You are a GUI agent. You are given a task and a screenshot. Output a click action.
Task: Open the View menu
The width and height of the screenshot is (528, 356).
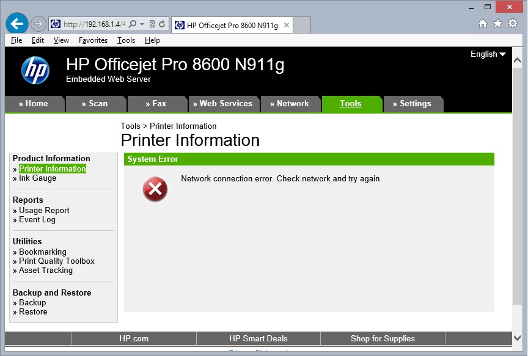tap(61, 40)
